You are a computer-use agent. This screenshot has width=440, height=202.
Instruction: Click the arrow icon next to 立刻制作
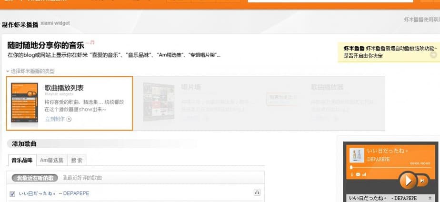[70, 119]
